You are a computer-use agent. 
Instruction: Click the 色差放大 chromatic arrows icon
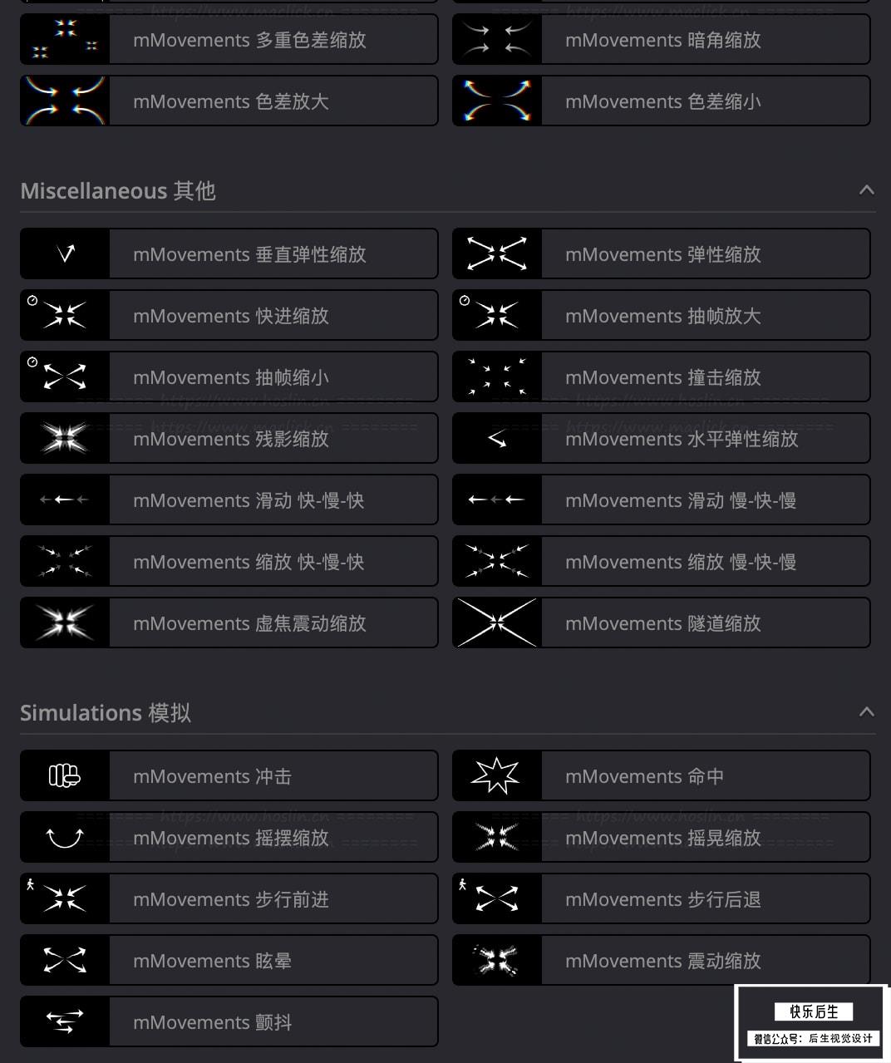point(65,101)
